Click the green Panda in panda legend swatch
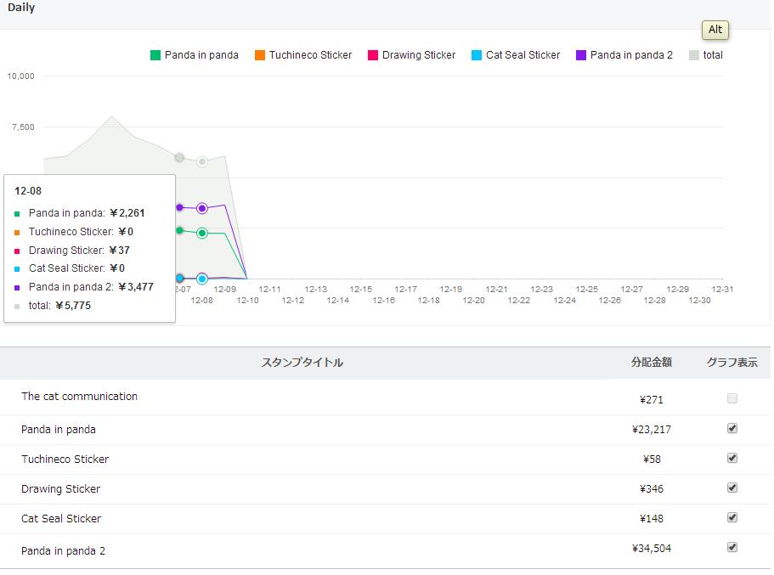The width and height of the screenshot is (774, 575). (x=155, y=55)
